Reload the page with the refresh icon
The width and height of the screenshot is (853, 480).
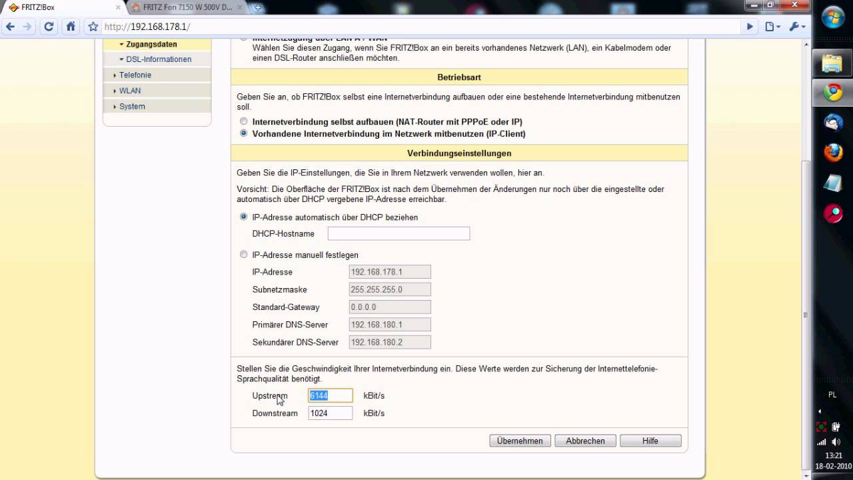pos(49,27)
